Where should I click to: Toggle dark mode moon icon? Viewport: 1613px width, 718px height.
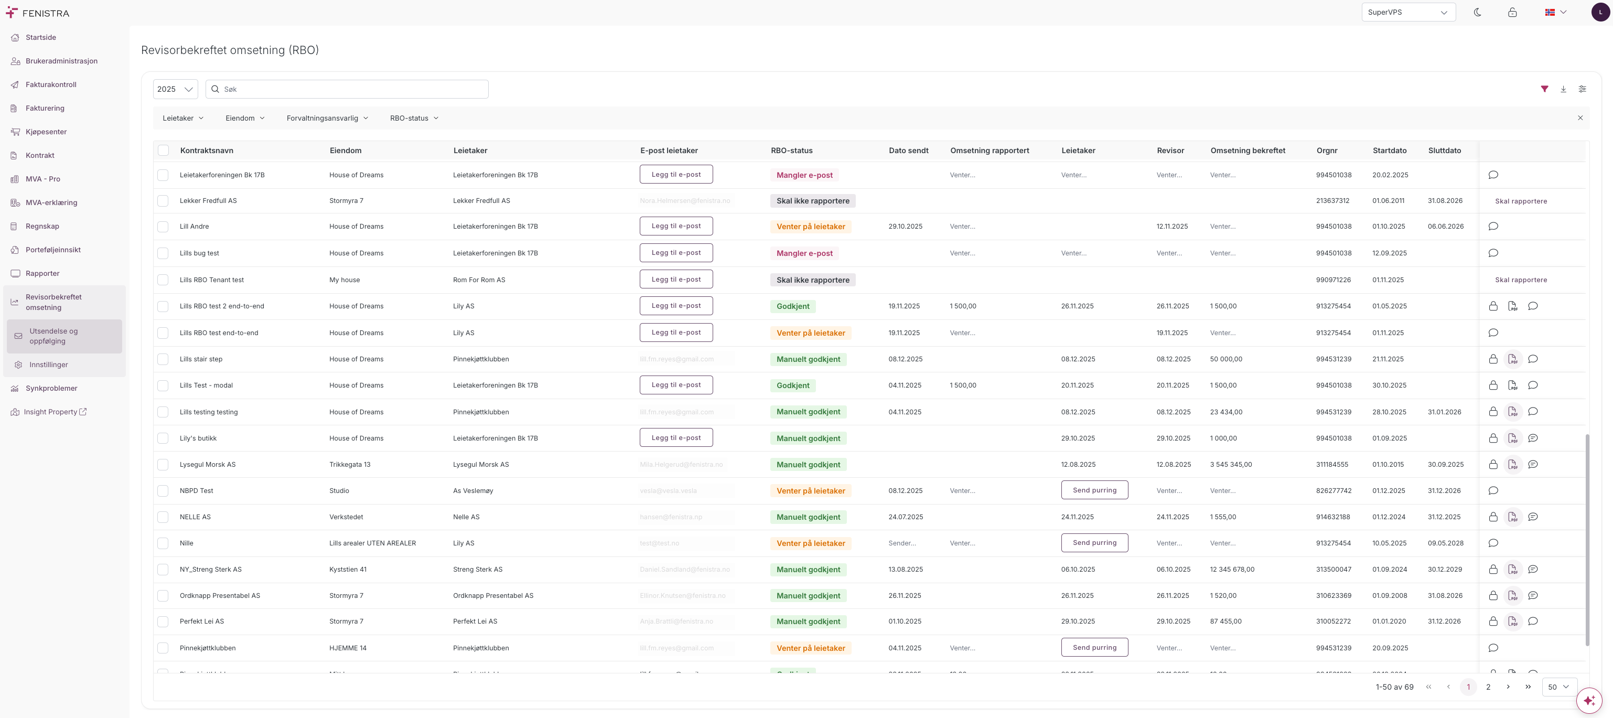[1477, 13]
